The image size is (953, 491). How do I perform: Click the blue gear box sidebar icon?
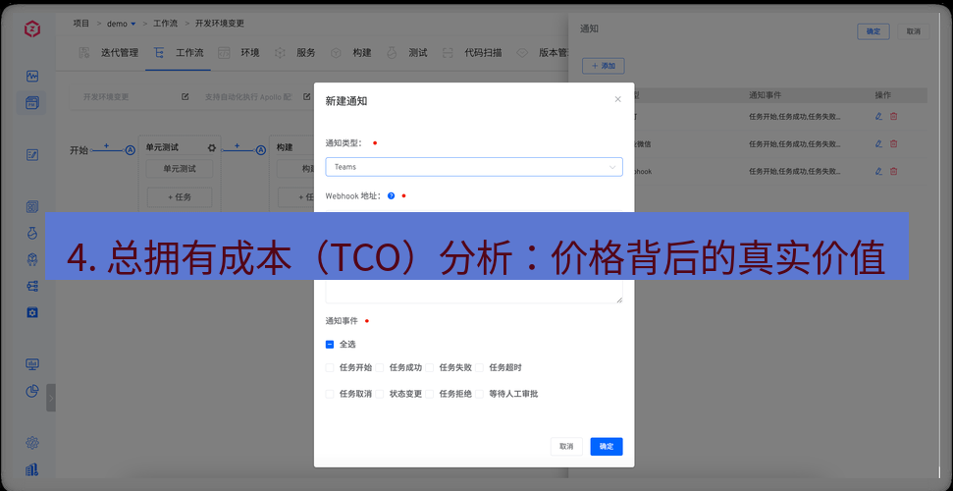32,312
